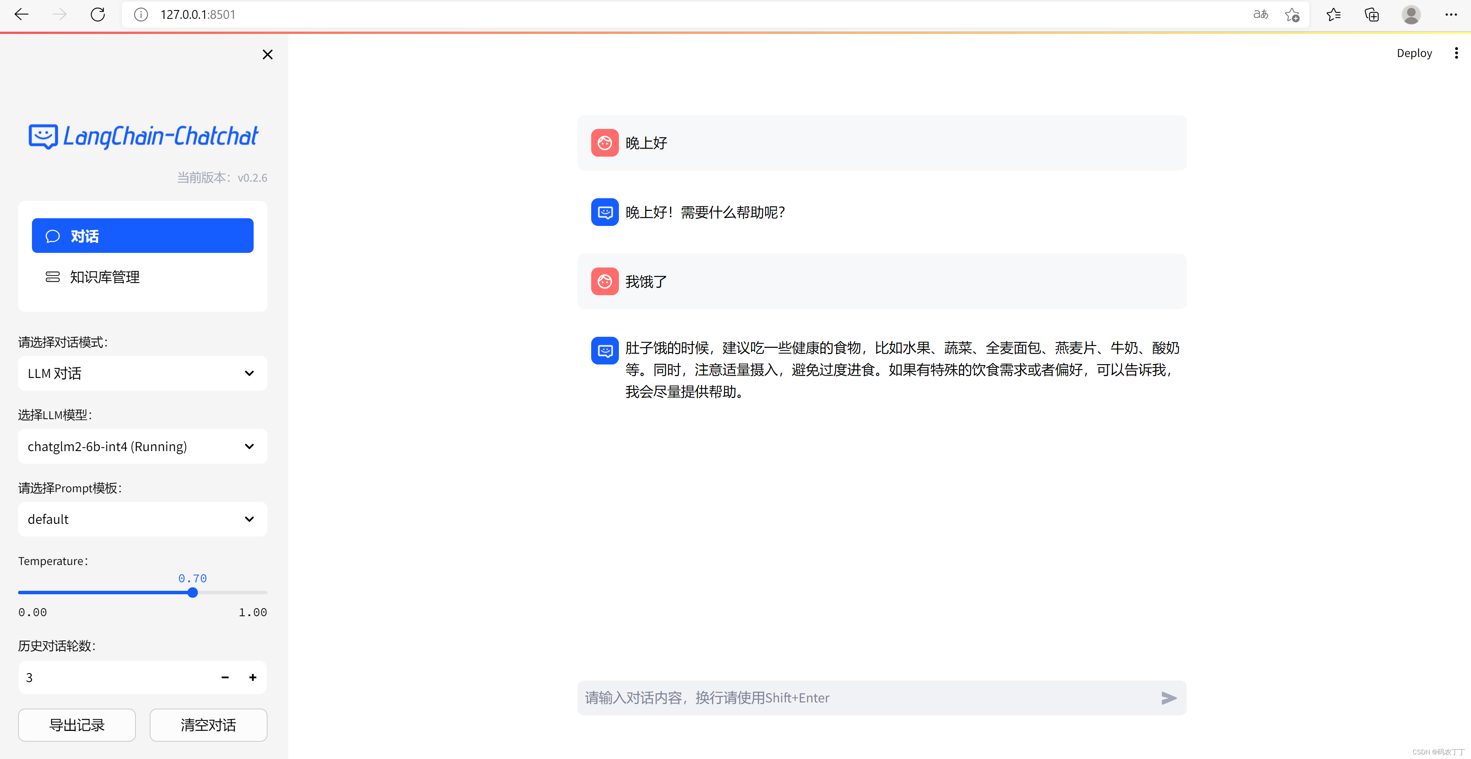The image size is (1471, 759).
Task: Click the browser refresh icon
Action: tap(98, 14)
